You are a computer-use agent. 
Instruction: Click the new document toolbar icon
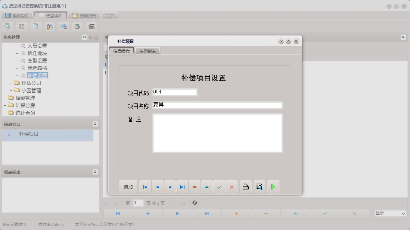(x=36, y=26)
